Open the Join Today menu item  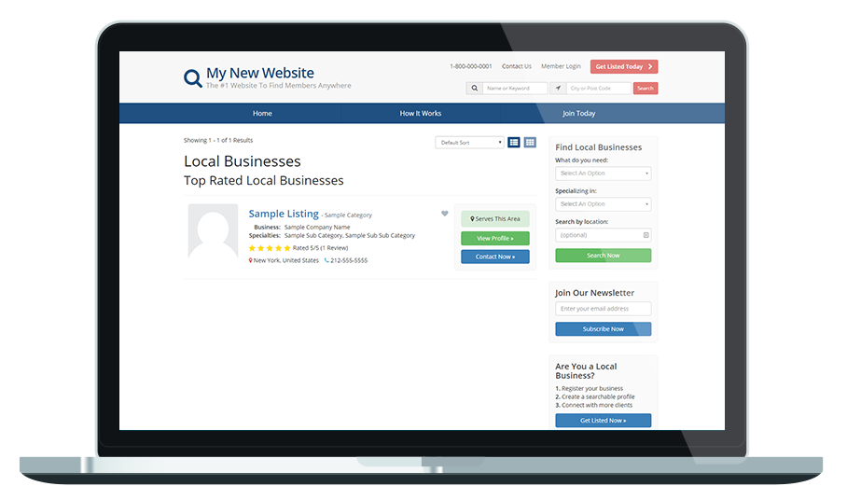[578, 114]
